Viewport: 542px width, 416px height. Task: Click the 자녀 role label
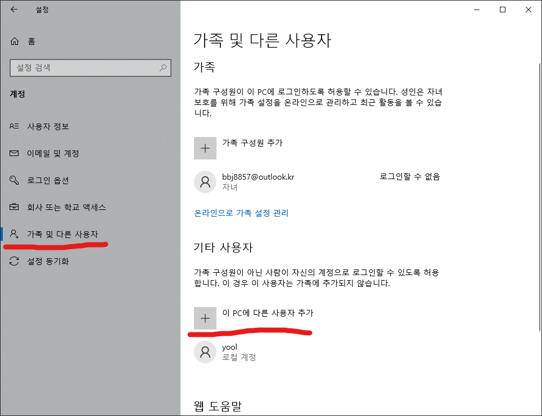[229, 187]
